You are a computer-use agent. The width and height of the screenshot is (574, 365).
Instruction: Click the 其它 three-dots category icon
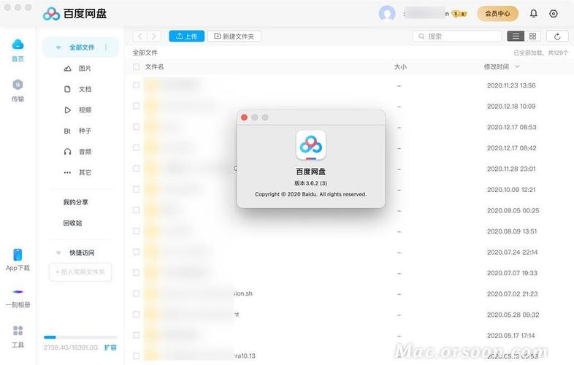click(x=67, y=172)
